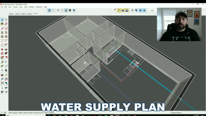Viewport: 206px width, 116px height.
Task: Open the Draw menu
Action: click(21, 7)
